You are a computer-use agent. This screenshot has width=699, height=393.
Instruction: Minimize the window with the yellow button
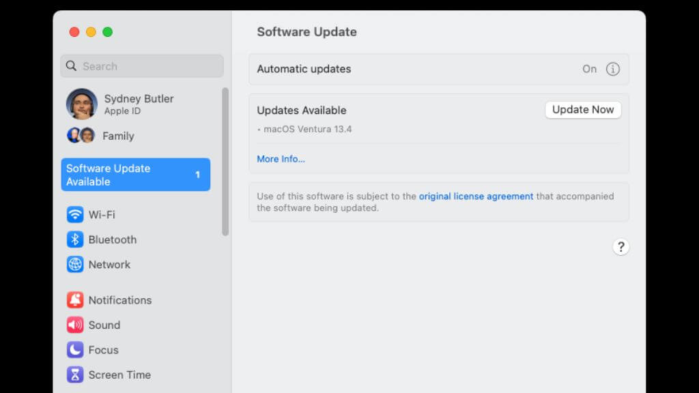pos(91,32)
